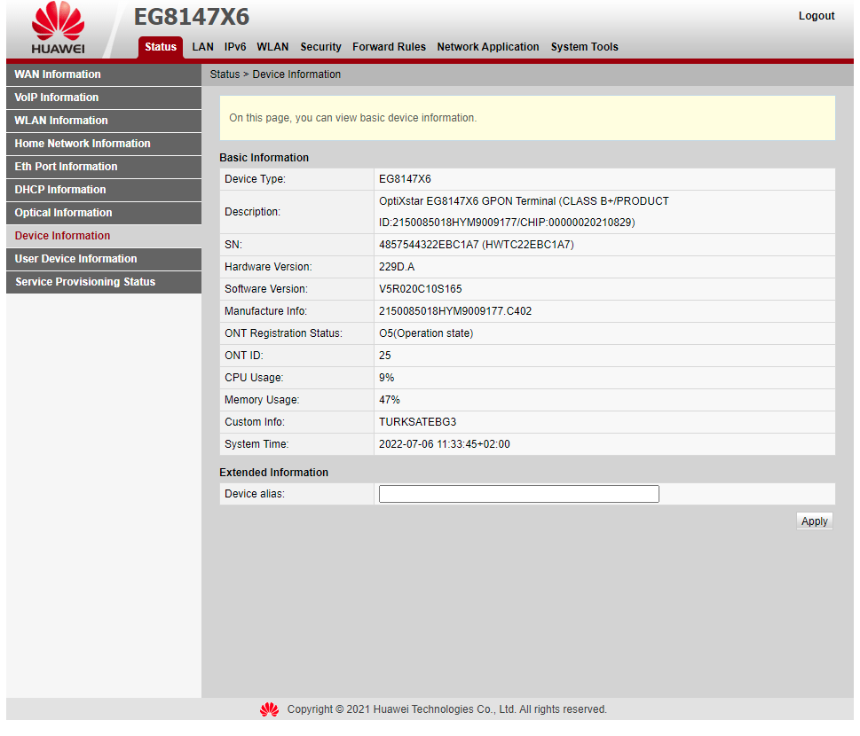Click the Device alias input field
Screen dimensions: 860x736
pyautogui.click(x=519, y=494)
